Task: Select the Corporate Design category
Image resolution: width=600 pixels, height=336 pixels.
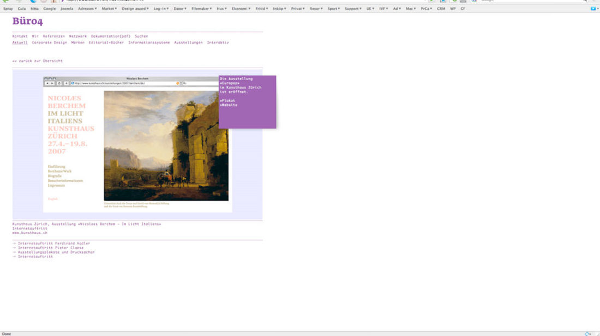Action: 49,43
